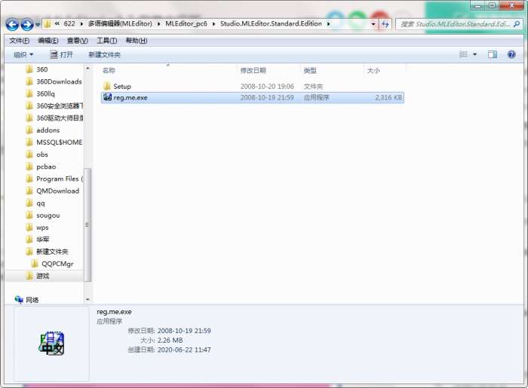Click 网络 network icon in navigation pane
The width and height of the screenshot is (528, 388).
tap(19, 300)
